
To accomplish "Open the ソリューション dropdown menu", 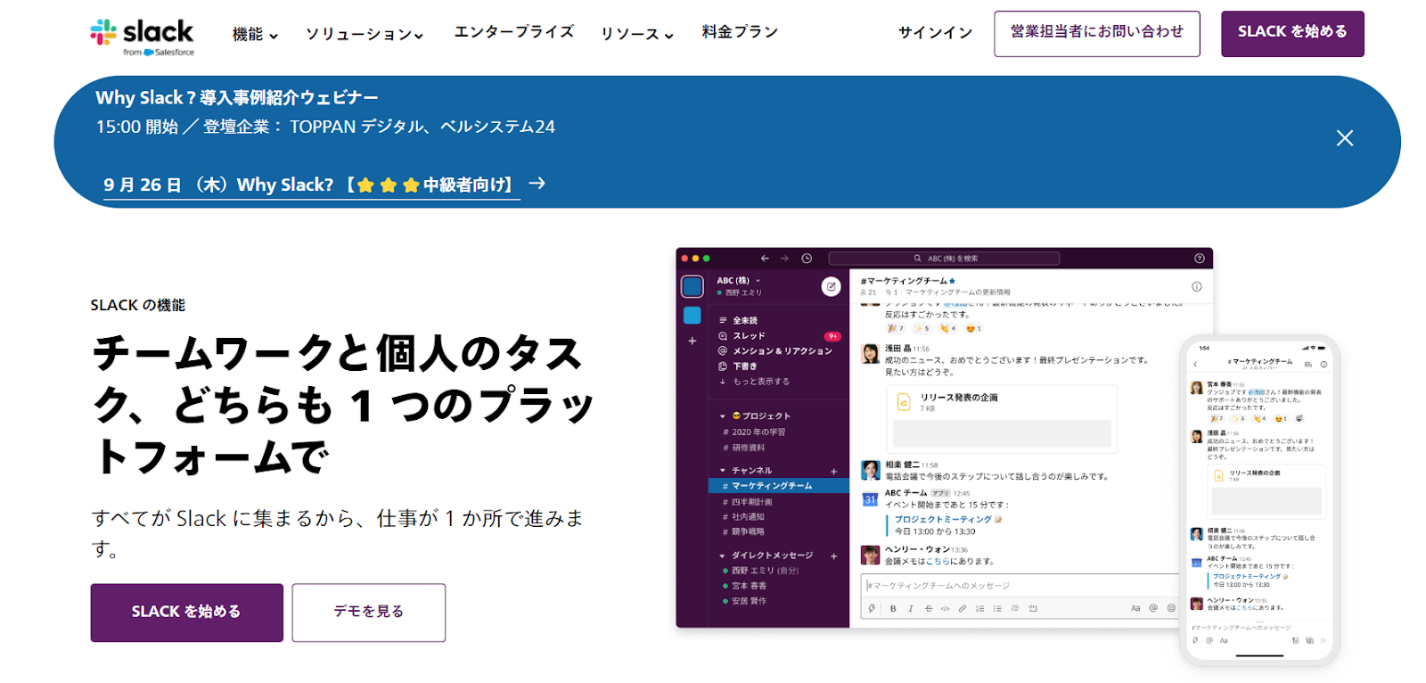I will (364, 34).
